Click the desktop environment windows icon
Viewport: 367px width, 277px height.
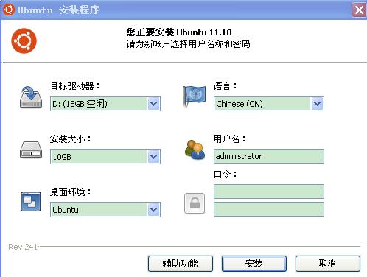coord(31,202)
